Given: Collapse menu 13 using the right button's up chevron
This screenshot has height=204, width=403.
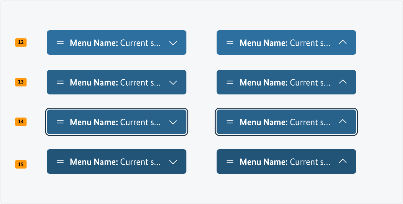Looking at the screenshot, I should tap(343, 82).
